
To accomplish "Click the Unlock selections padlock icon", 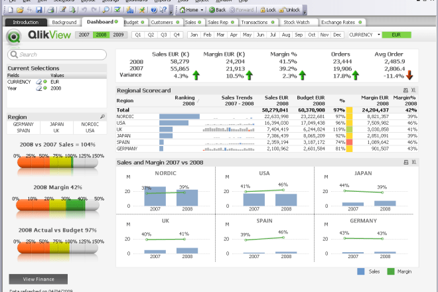I will click(282, 10).
